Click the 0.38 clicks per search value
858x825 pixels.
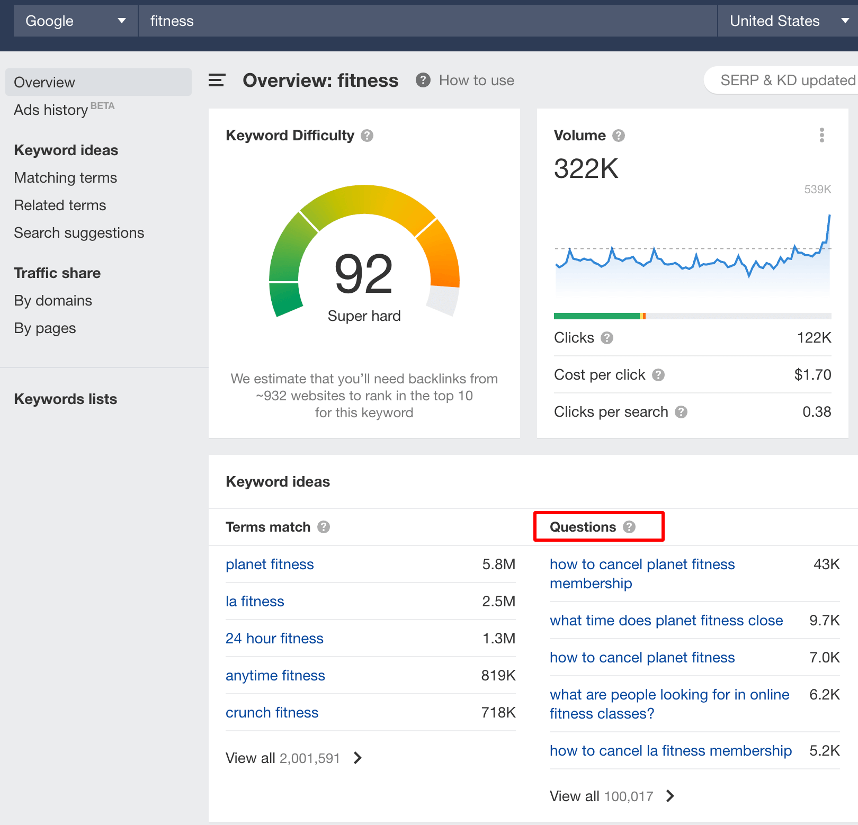click(817, 412)
